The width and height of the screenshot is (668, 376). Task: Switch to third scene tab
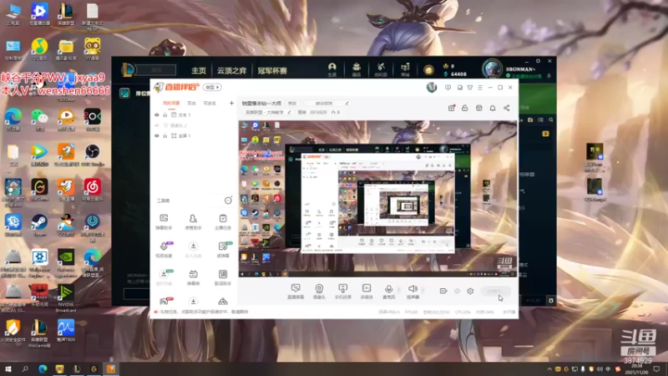pos(210,103)
